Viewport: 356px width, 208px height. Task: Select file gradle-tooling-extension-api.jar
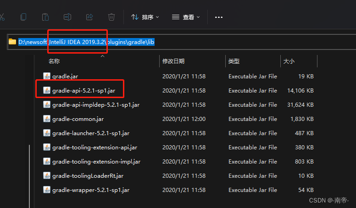tap(95, 148)
